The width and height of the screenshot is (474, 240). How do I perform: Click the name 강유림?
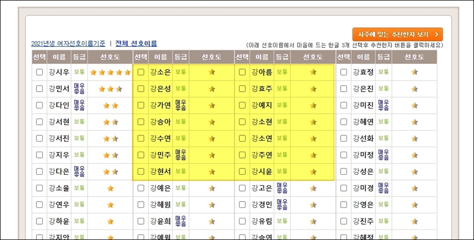[262, 221]
